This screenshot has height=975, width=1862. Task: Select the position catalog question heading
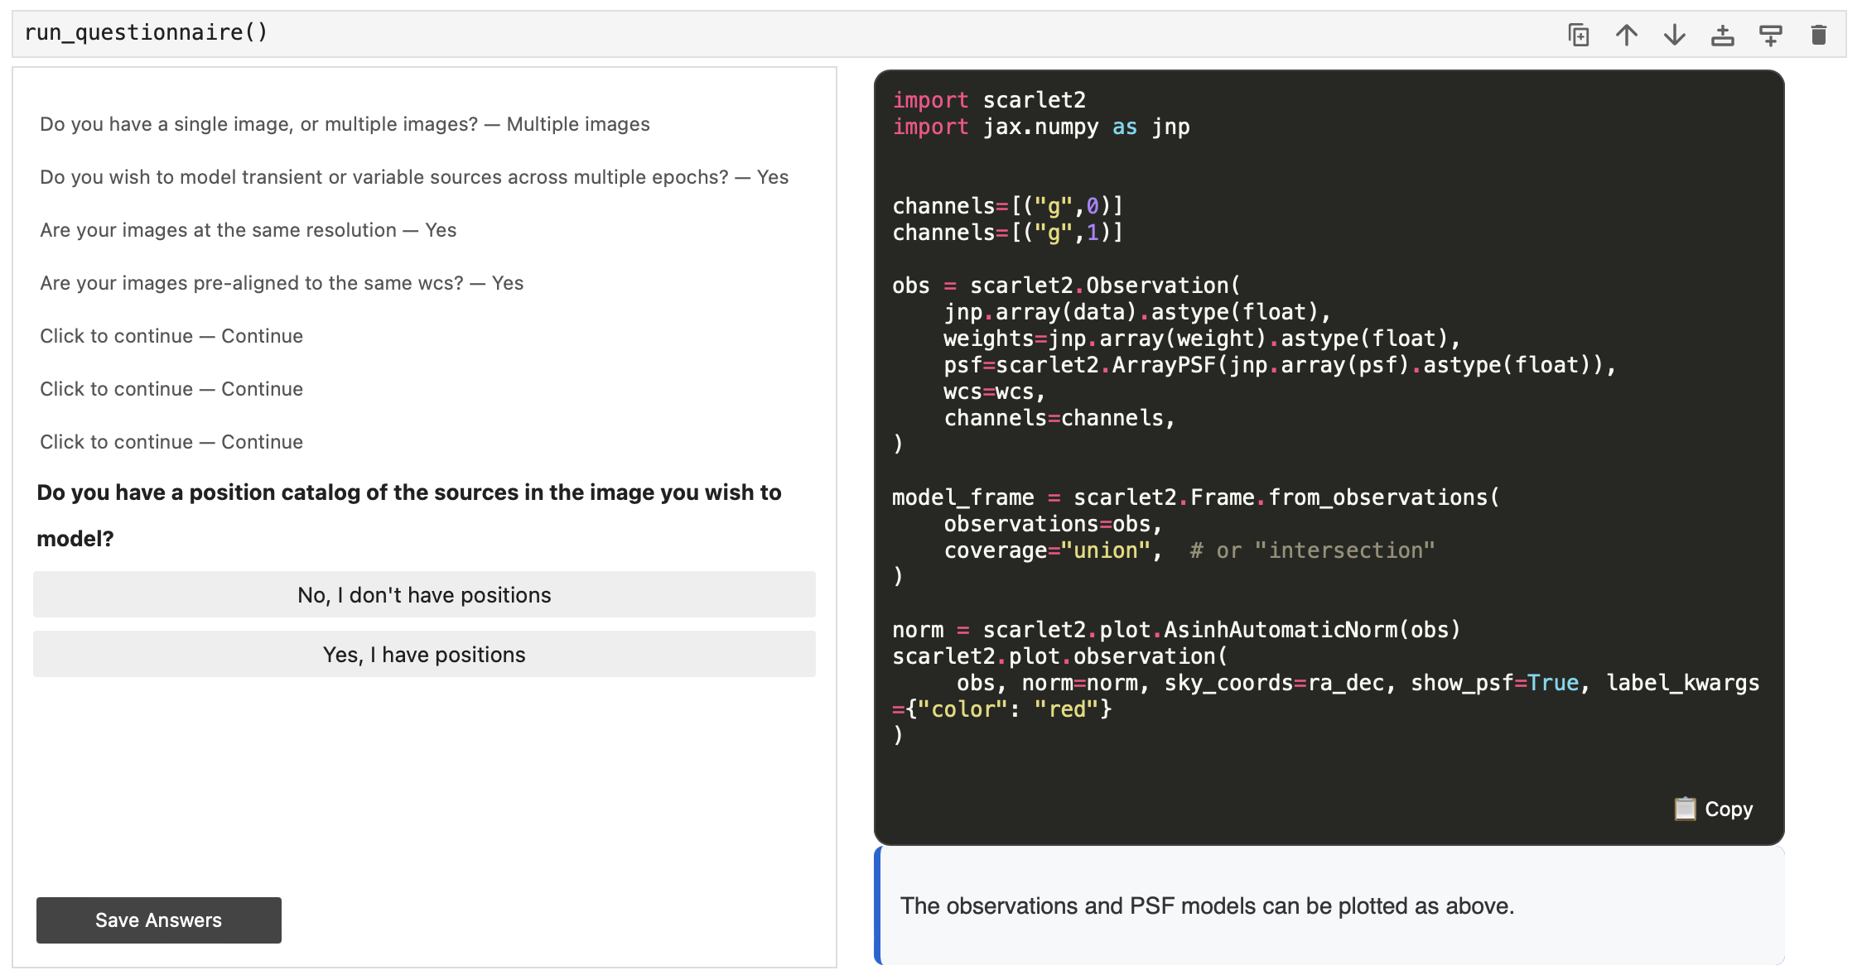click(x=409, y=515)
